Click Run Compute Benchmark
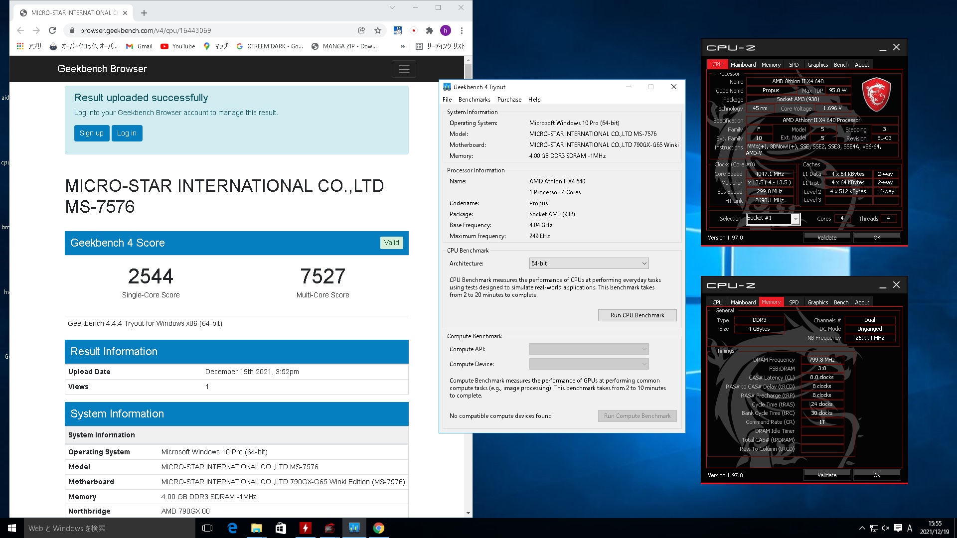This screenshot has width=957, height=538. [637, 416]
